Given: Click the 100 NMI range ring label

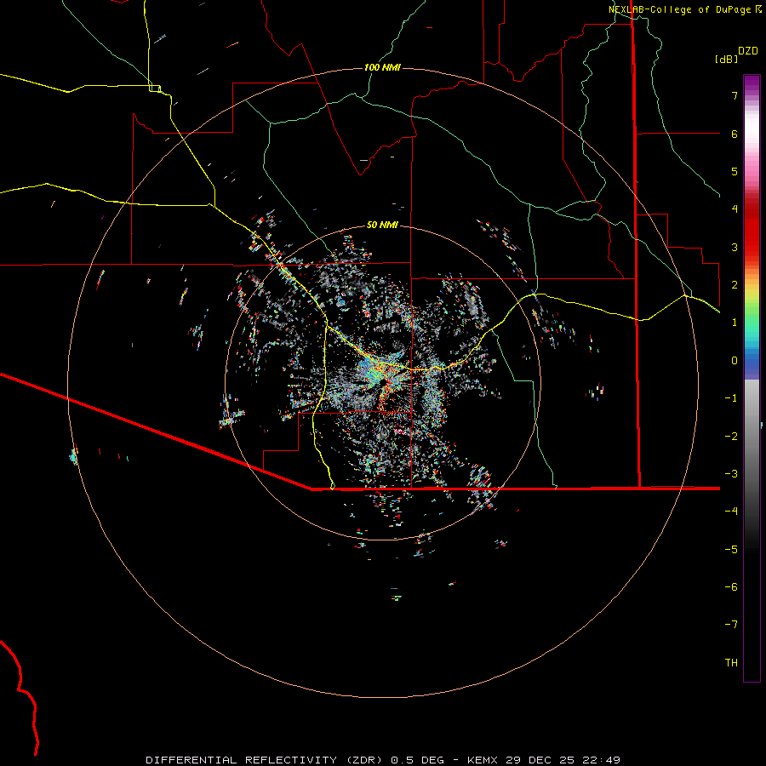Looking at the screenshot, I should [x=382, y=67].
